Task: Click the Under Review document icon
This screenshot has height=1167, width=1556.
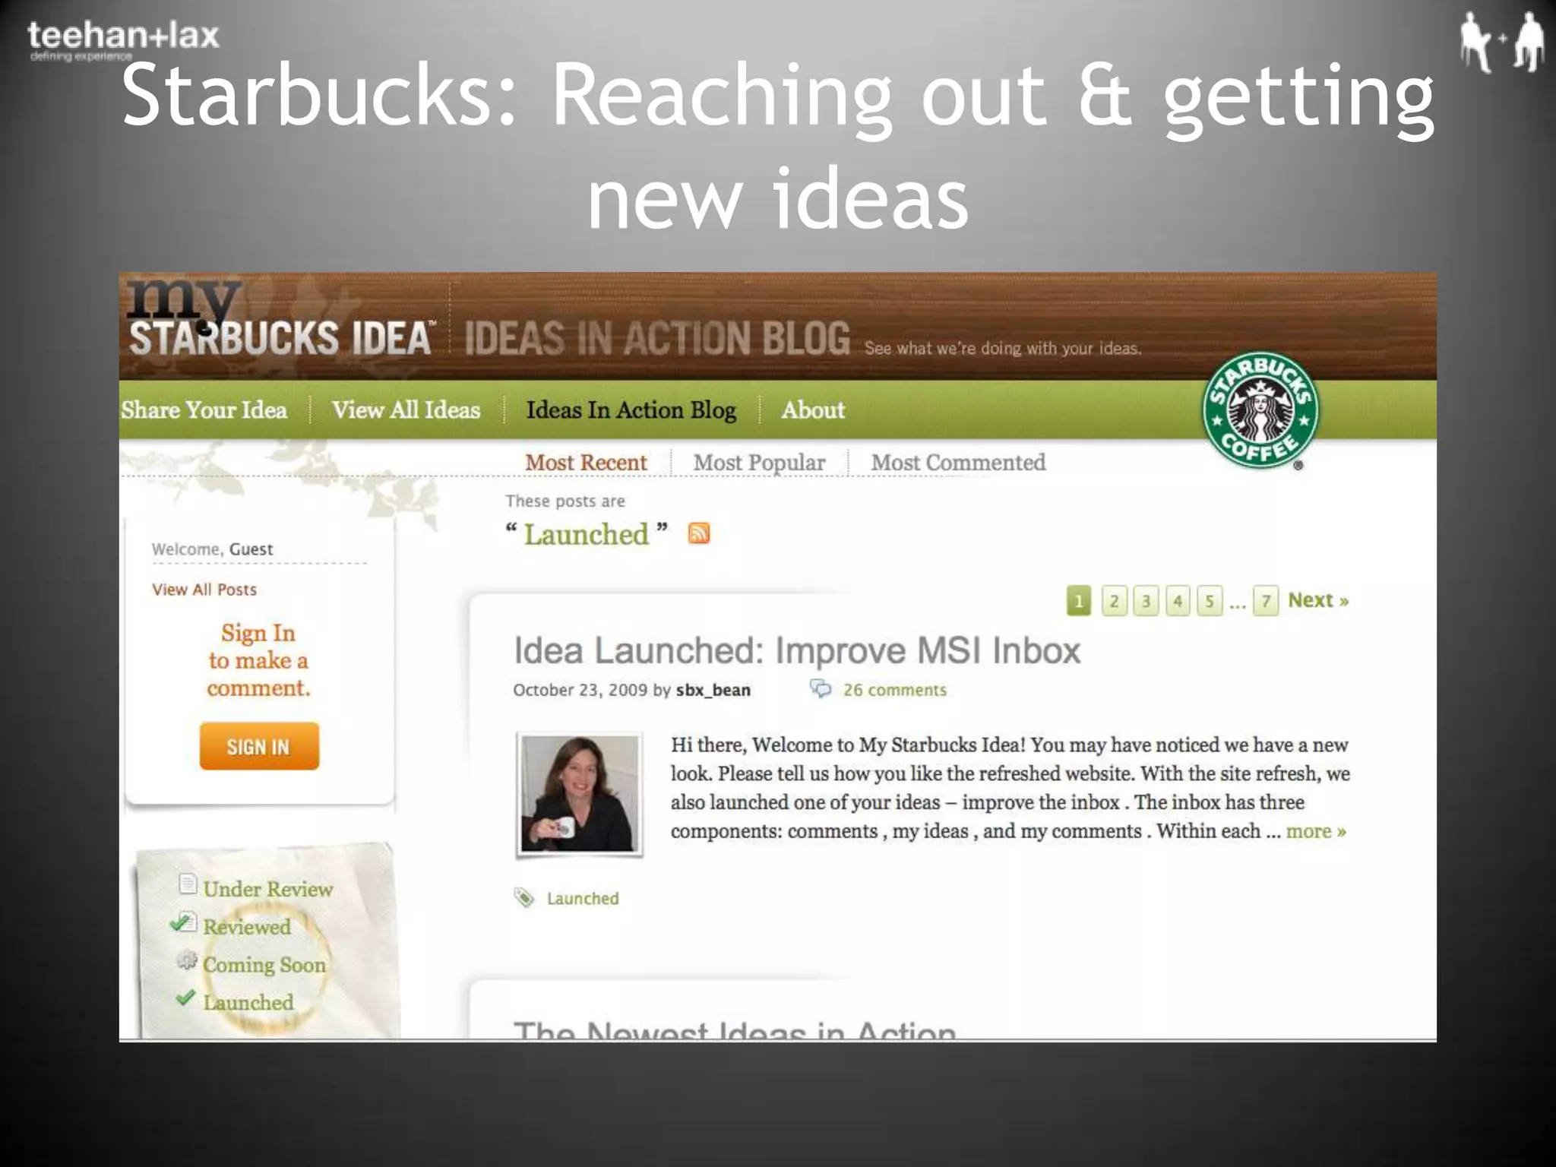Action: [x=187, y=884]
